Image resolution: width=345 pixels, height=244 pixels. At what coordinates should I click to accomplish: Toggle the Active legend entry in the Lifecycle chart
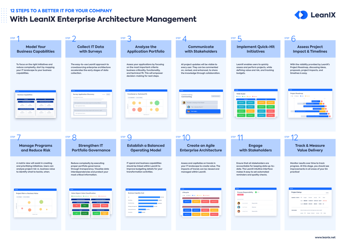pos(194,195)
